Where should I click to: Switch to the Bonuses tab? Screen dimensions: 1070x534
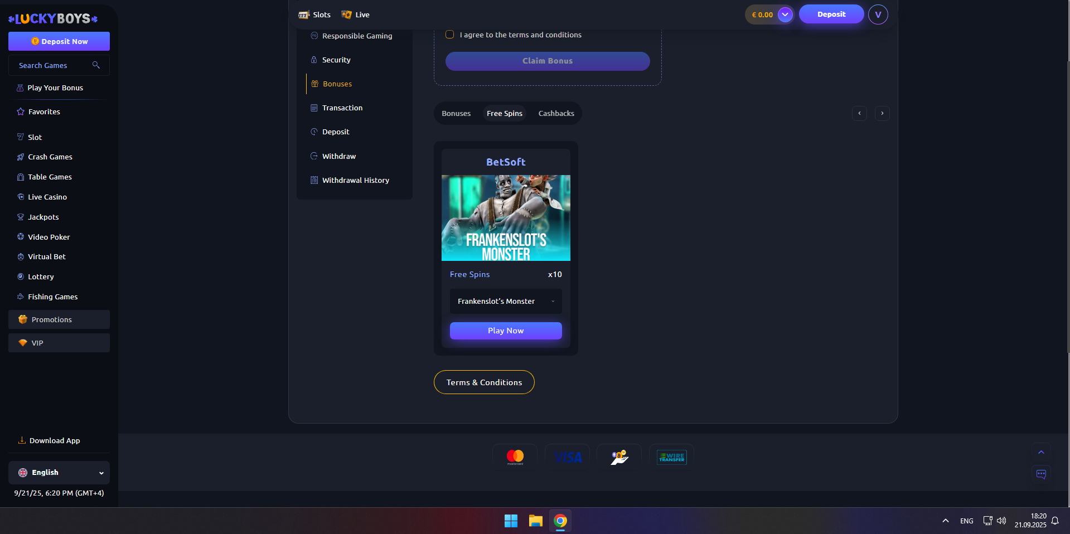coord(456,114)
